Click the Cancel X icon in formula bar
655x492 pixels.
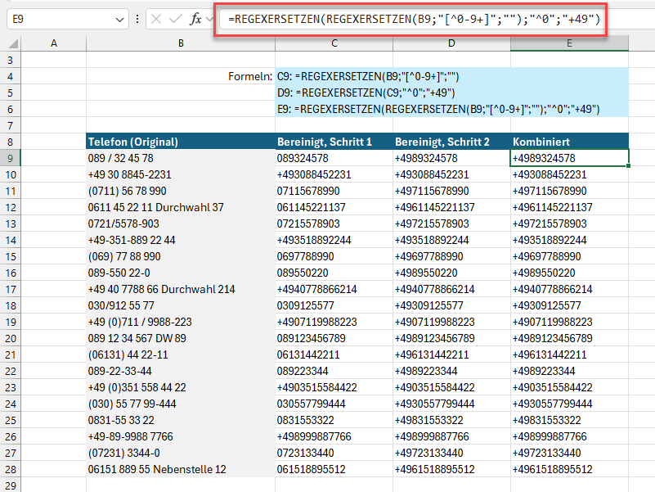click(x=157, y=19)
